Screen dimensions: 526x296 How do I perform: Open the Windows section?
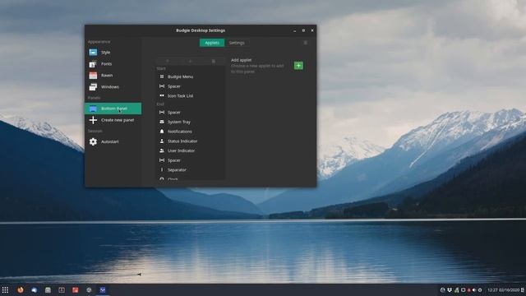click(x=113, y=87)
